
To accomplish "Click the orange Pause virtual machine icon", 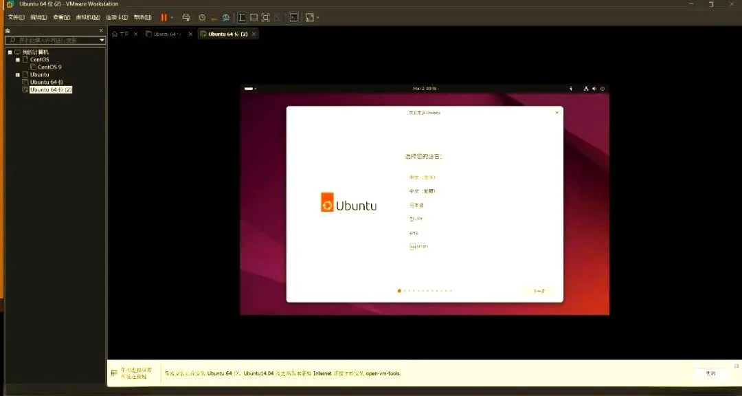I will pos(164,17).
